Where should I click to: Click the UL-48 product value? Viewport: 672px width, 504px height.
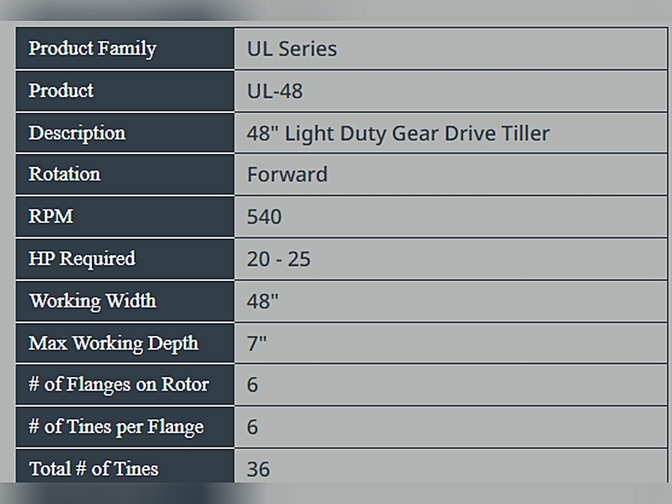click(x=275, y=91)
